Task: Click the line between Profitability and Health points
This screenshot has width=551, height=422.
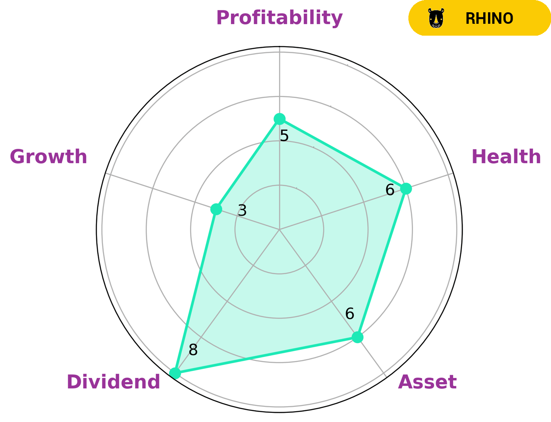Action: click(343, 154)
